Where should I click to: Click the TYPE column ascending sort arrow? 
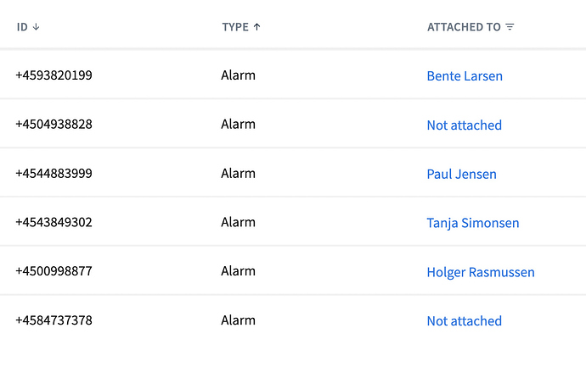(x=256, y=27)
